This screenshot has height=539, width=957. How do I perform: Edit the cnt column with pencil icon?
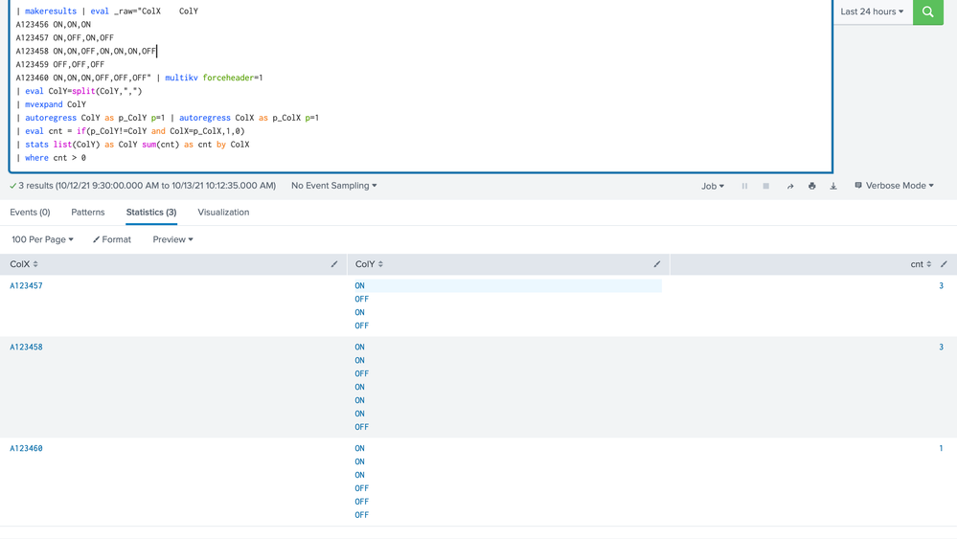coord(944,264)
